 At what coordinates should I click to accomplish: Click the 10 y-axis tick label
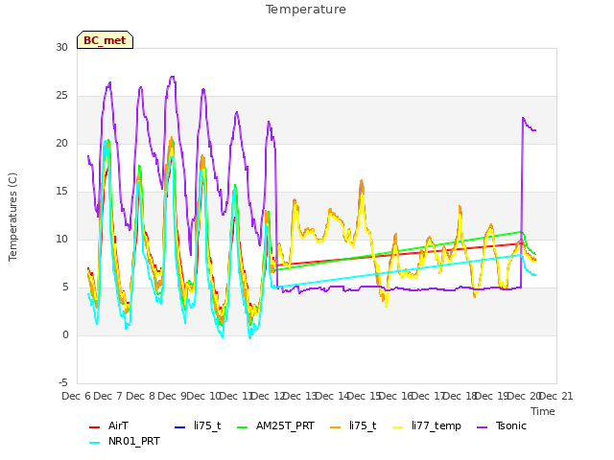pyautogui.click(x=61, y=240)
